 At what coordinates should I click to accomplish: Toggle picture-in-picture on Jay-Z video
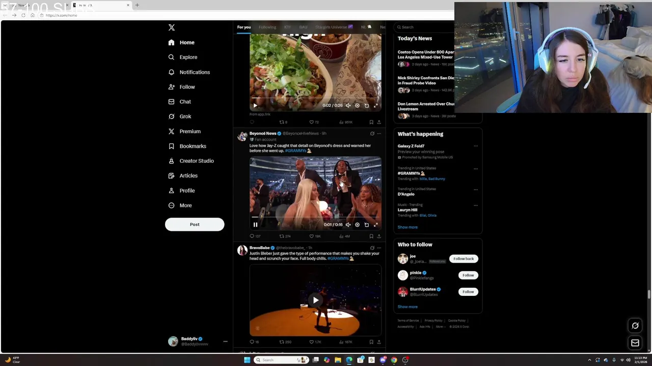366,225
